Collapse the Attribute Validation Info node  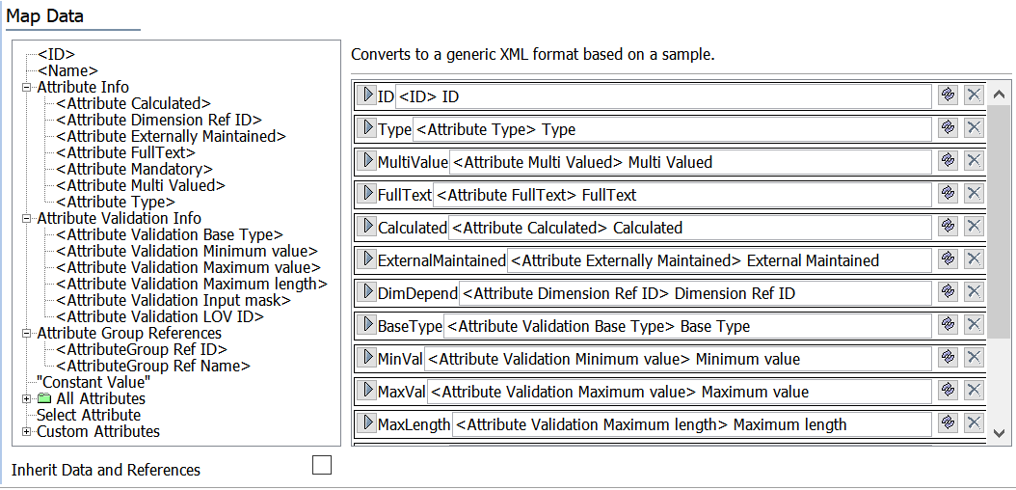pos(26,219)
